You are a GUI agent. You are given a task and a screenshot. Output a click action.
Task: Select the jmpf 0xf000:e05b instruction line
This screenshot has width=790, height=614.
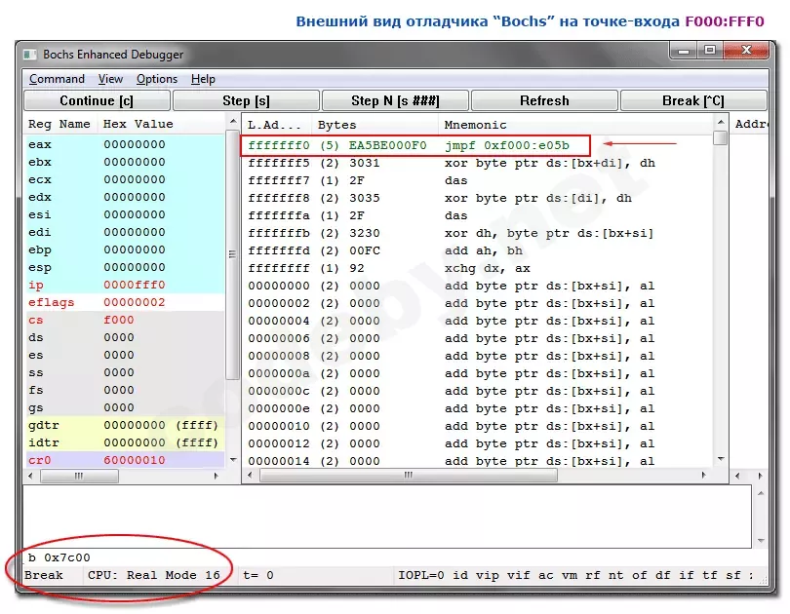coord(415,146)
